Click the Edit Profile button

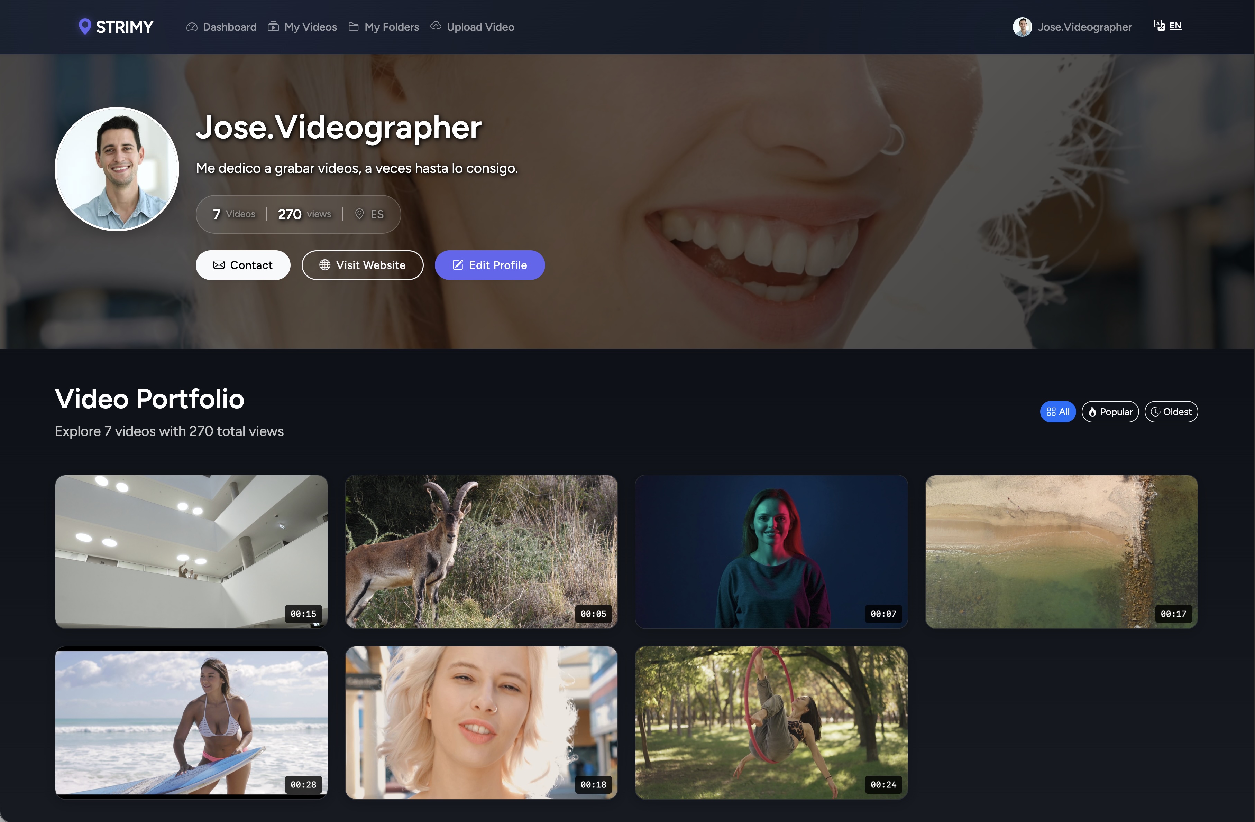pyautogui.click(x=489, y=265)
